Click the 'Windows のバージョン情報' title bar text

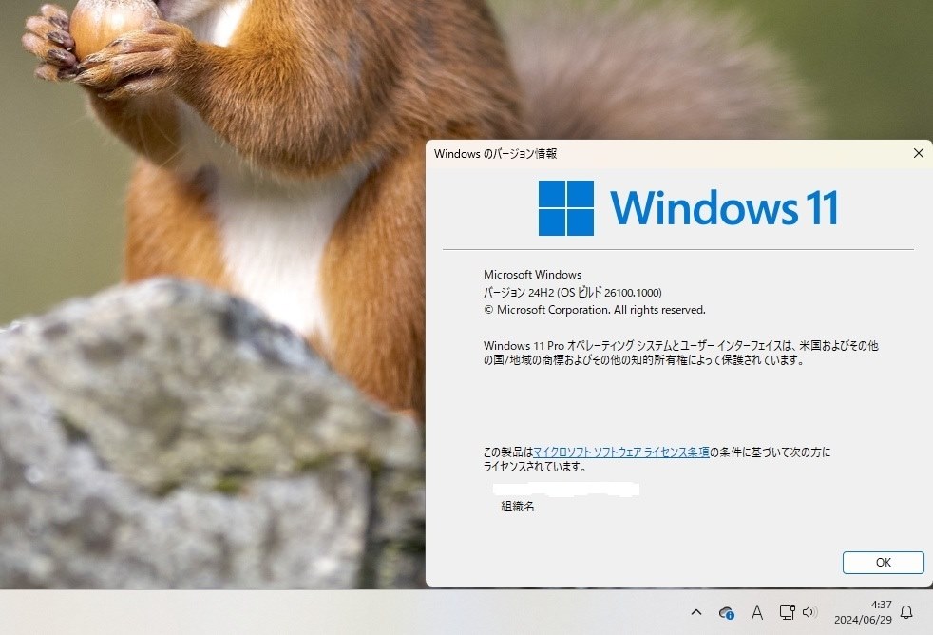tap(496, 154)
